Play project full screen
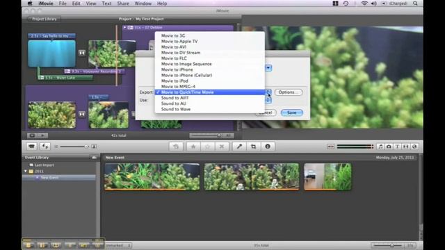 click(32, 135)
